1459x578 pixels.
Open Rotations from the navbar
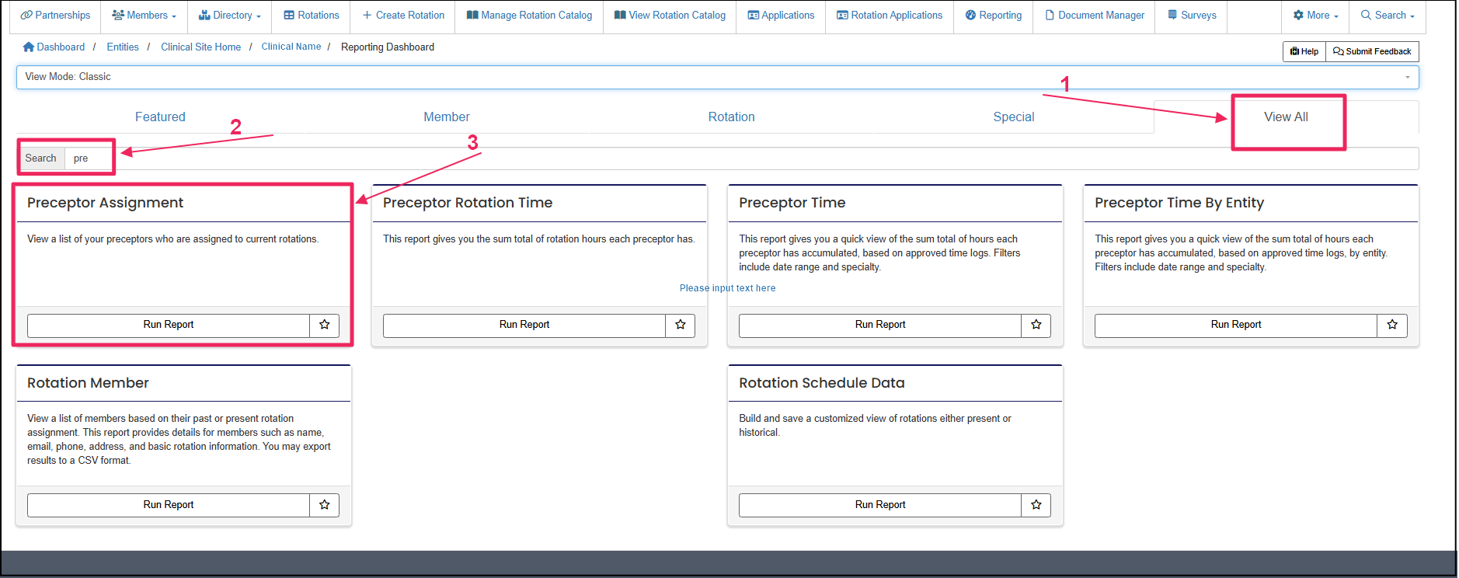point(312,16)
